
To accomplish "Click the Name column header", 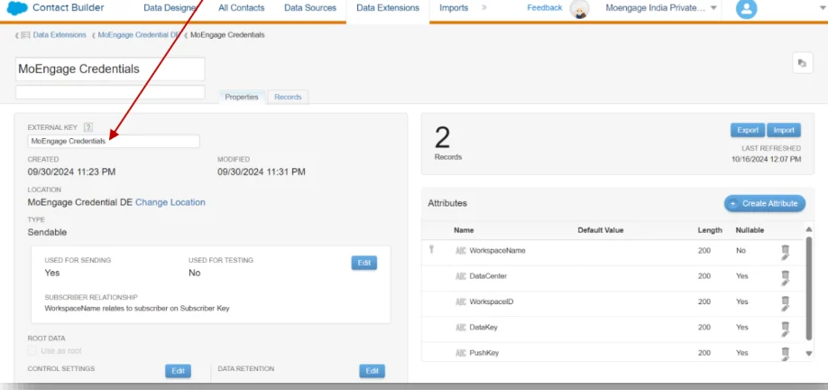I will (464, 230).
